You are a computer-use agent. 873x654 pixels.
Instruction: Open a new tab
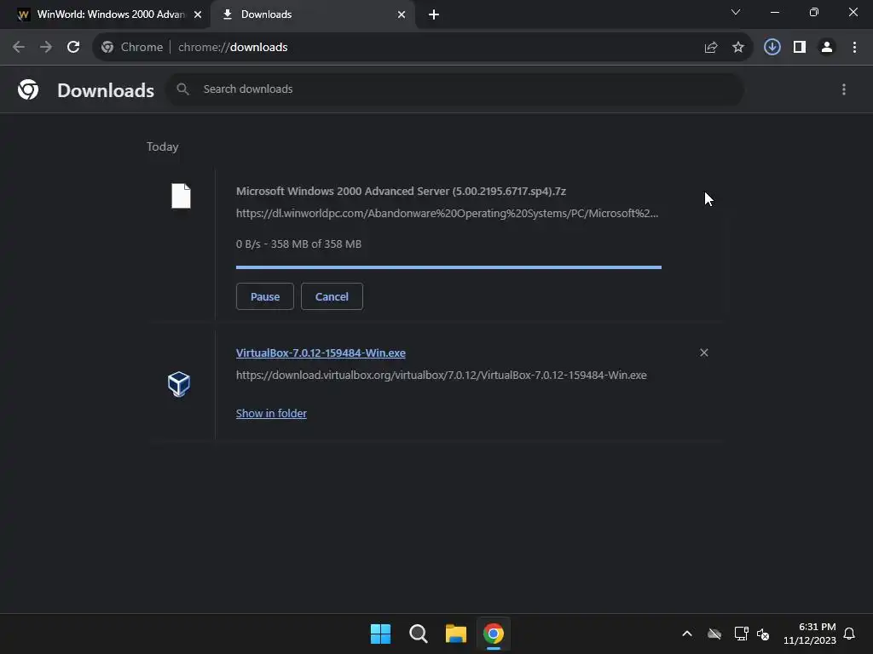point(434,14)
